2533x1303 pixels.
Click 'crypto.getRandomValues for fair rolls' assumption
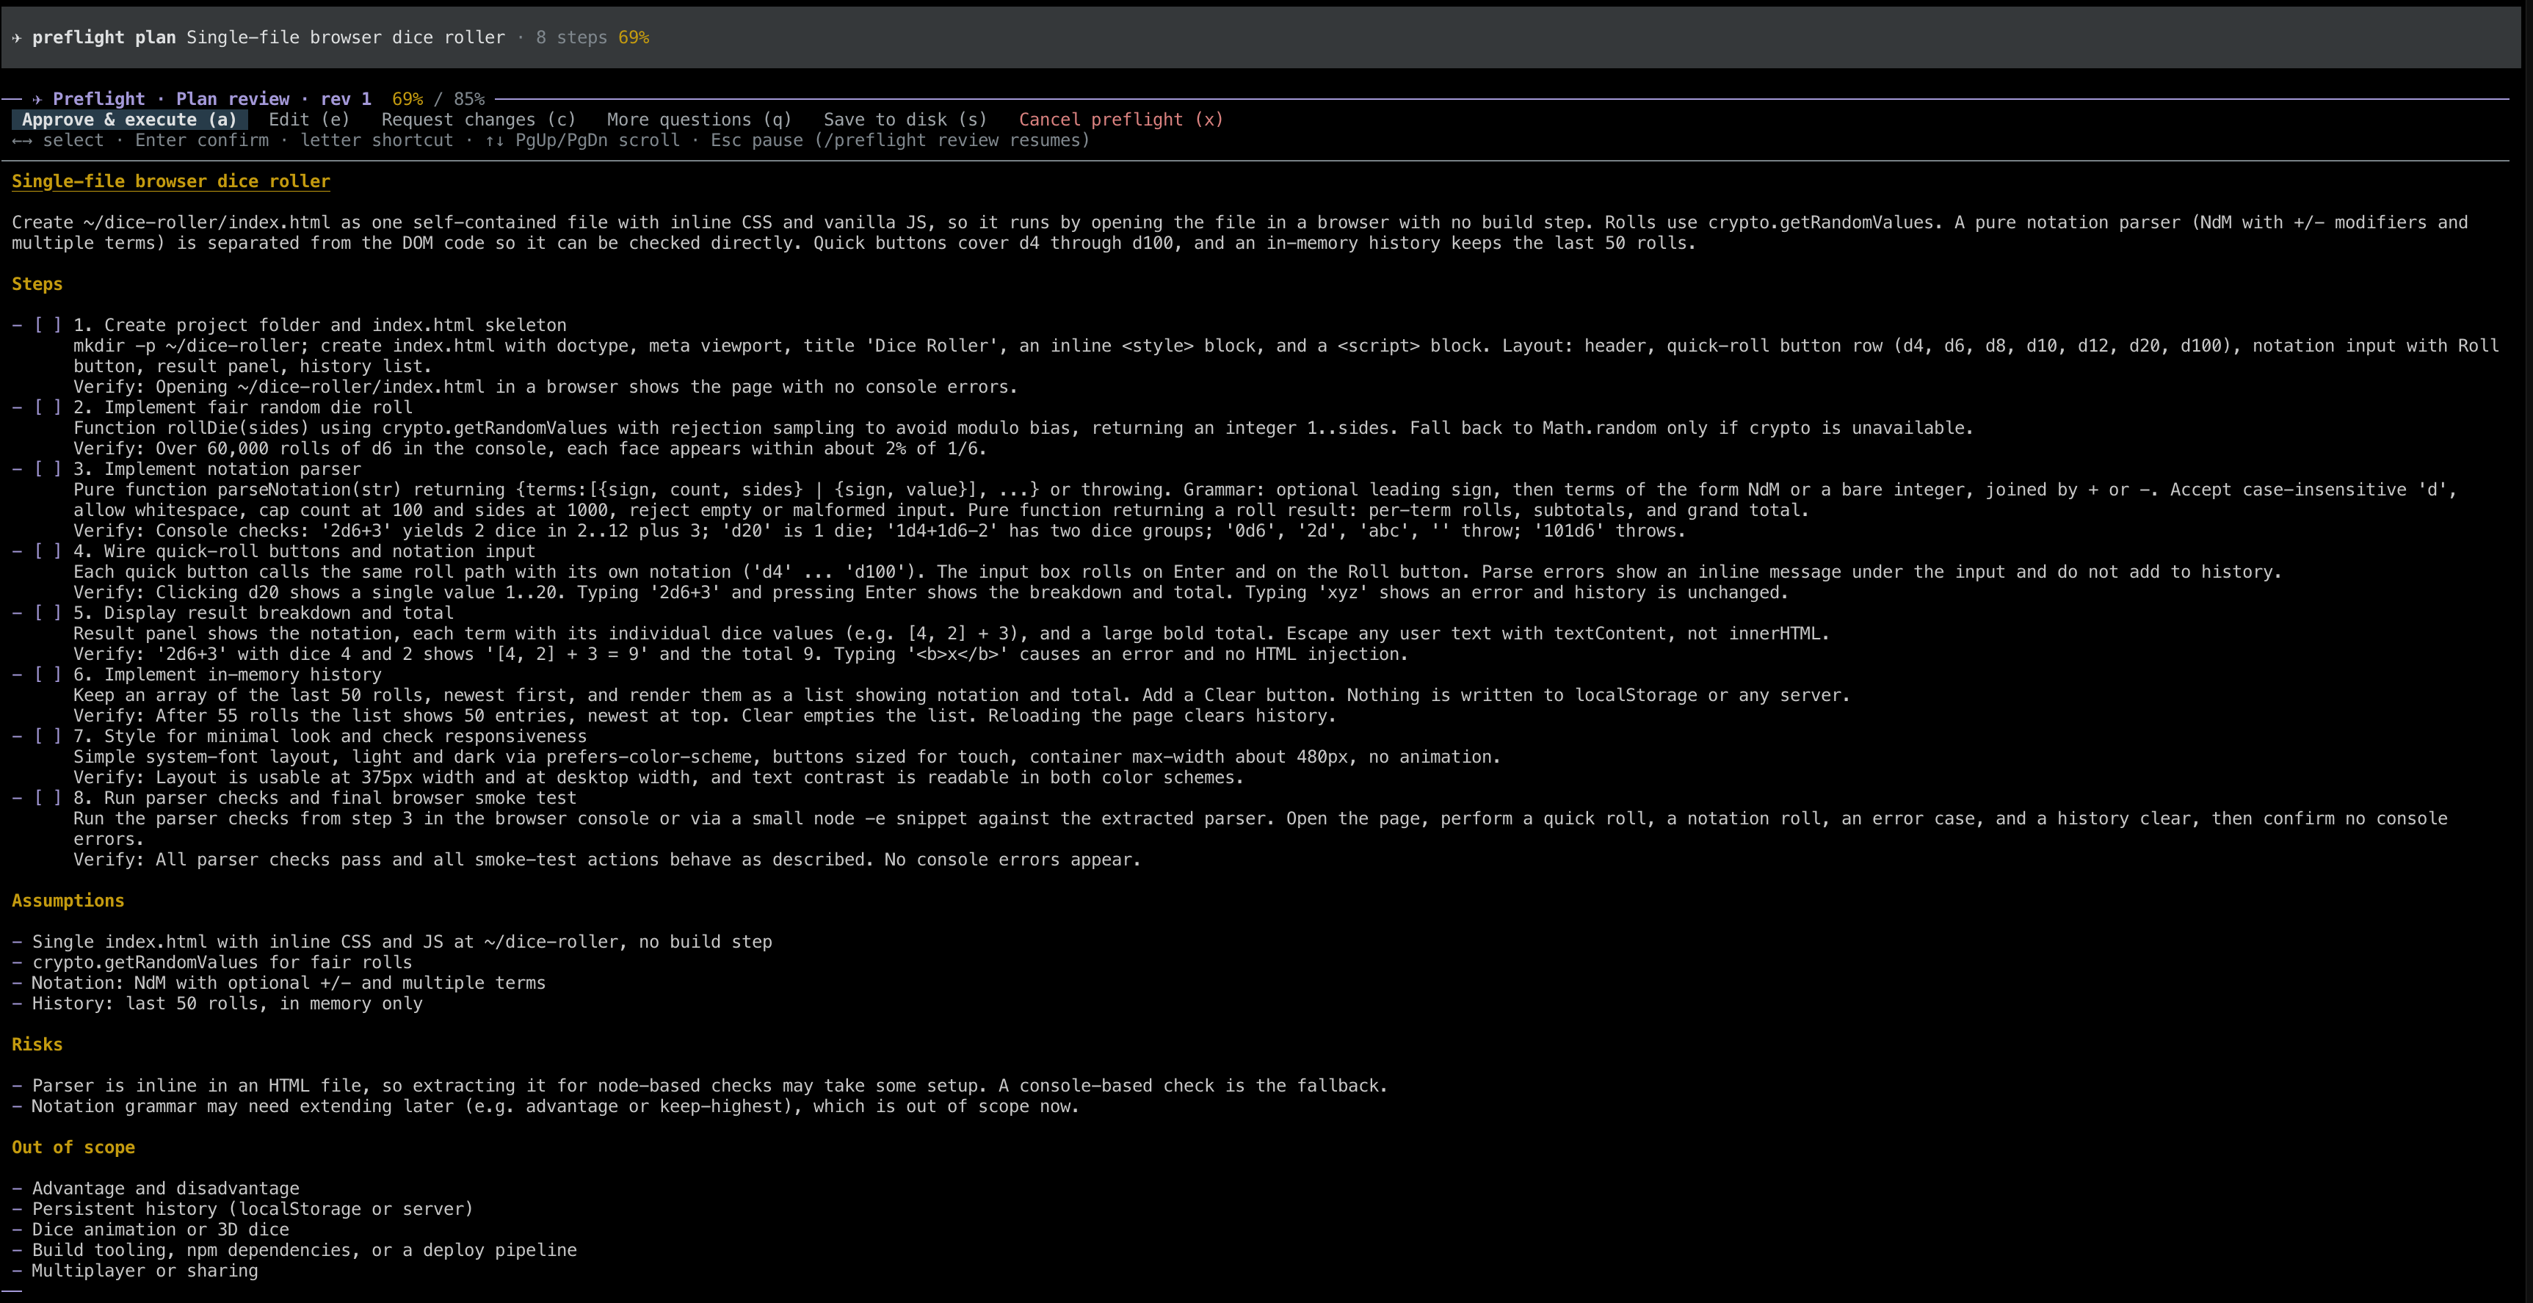point(222,962)
